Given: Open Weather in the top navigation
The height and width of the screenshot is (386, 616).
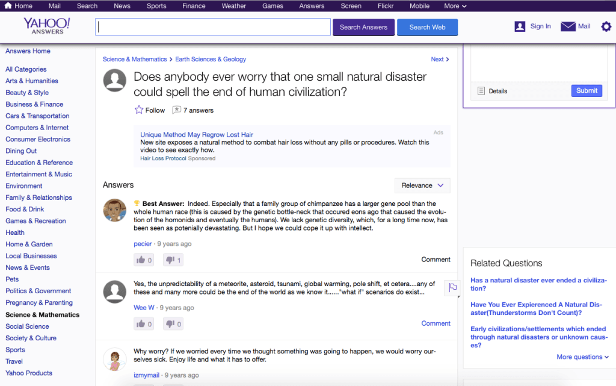Looking at the screenshot, I should point(234,6).
